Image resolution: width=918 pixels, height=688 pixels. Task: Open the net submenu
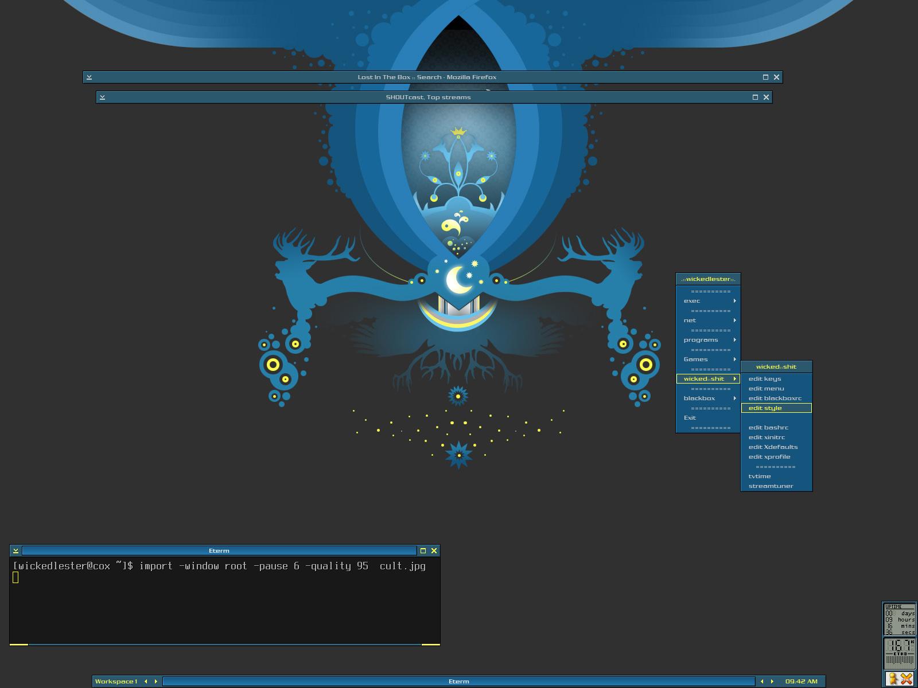[708, 320]
